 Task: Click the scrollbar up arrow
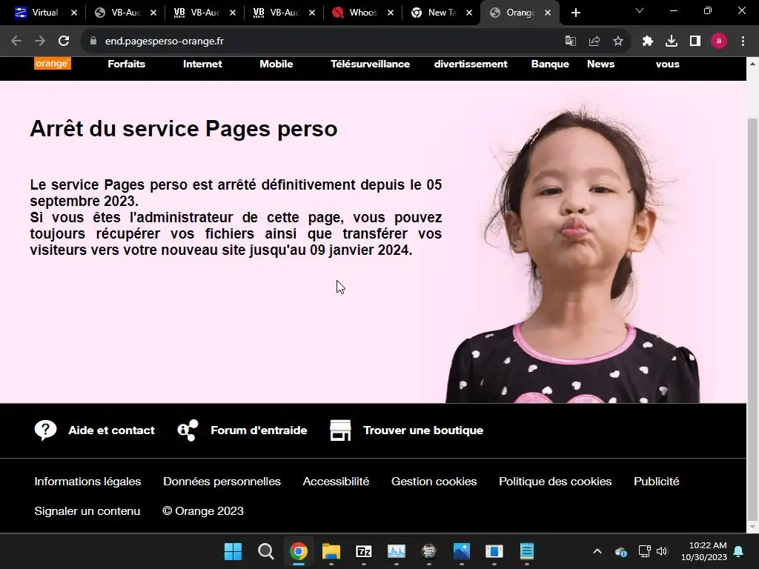[x=753, y=64]
